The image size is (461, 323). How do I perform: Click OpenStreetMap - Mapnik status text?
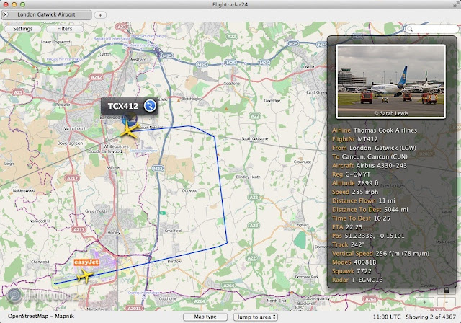(41, 317)
